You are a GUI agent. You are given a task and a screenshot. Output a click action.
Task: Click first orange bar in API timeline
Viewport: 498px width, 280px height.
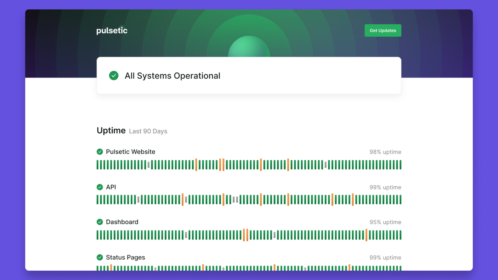click(182, 199)
